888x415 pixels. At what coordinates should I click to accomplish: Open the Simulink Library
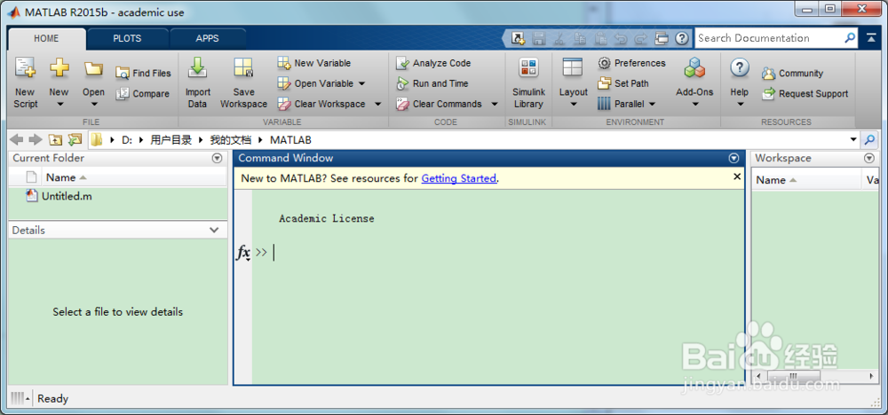pos(528,83)
